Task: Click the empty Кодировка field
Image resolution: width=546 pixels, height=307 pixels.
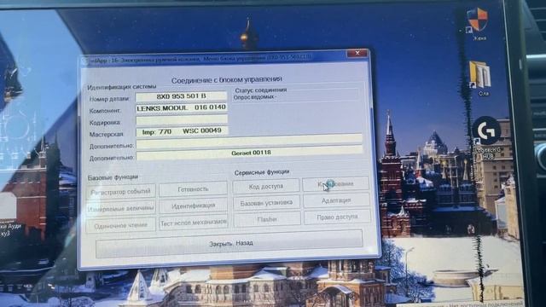Action: [182, 119]
